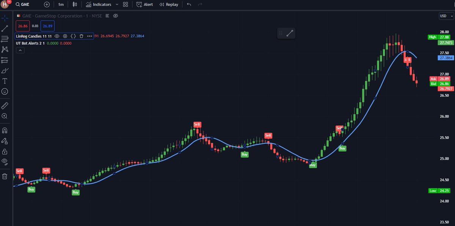Click the High 27.88 price label
Viewport: 455px width, 226px height.
(439, 37)
